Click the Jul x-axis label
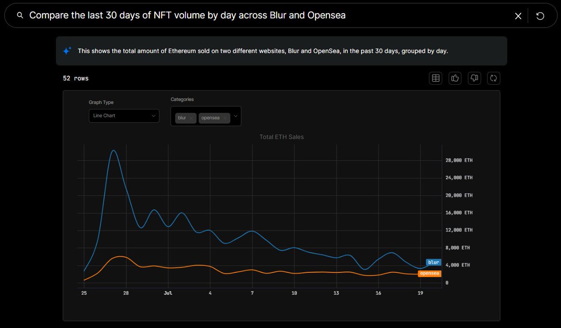The width and height of the screenshot is (561, 328). (x=168, y=293)
